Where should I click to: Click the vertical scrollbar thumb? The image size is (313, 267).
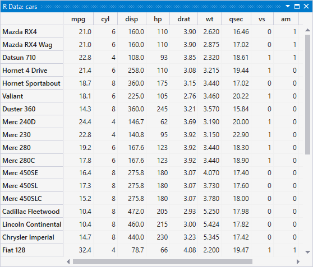click(x=307, y=95)
